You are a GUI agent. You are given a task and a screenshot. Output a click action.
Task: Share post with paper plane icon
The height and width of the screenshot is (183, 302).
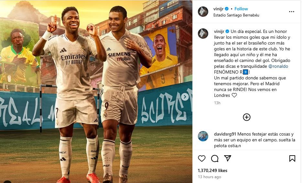(x=227, y=158)
